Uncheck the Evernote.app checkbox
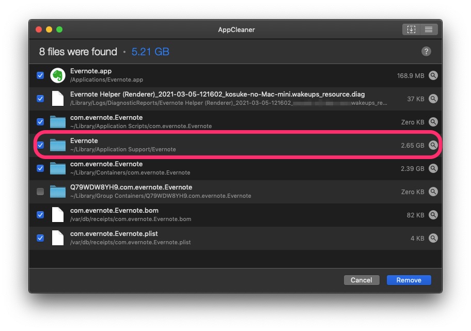The height and width of the screenshot is (331, 471). pyautogui.click(x=40, y=75)
